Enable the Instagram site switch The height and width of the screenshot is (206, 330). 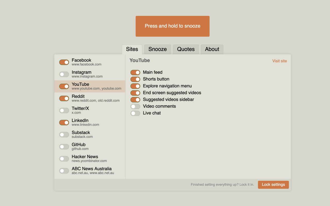tap(64, 74)
